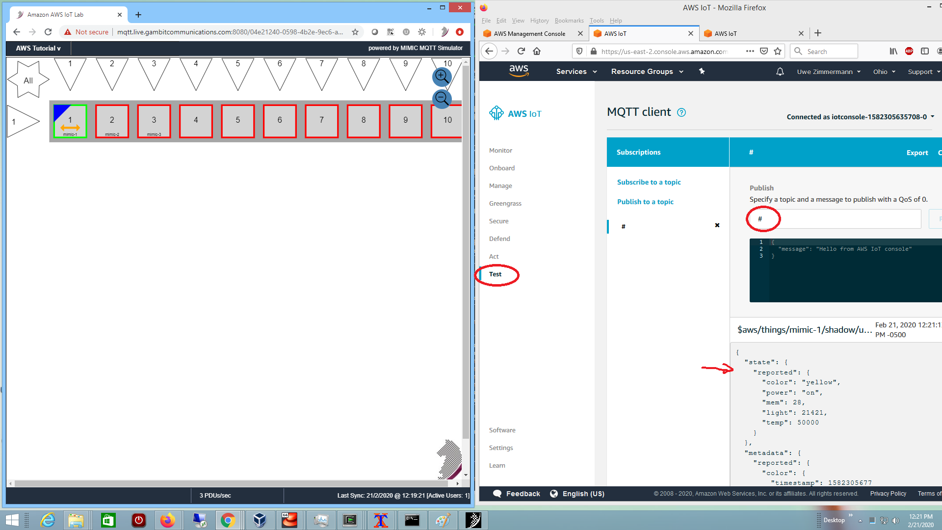The image size is (942, 530).
Task: Select agent square 5
Action: (x=238, y=121)
